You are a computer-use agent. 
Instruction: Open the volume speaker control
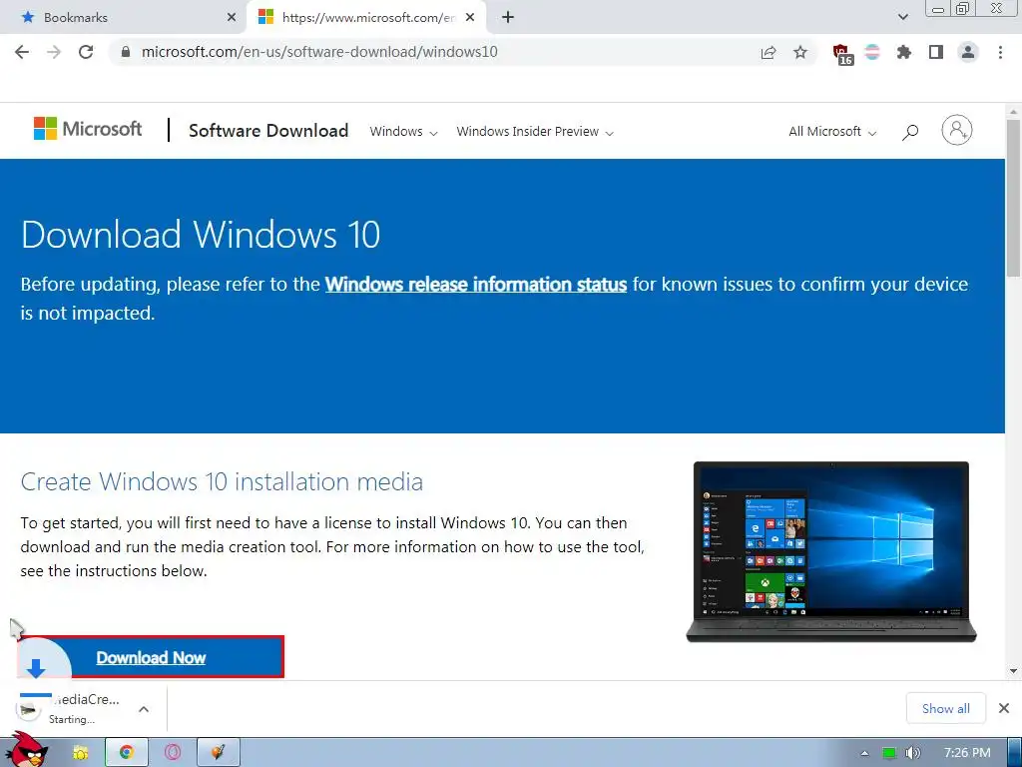point(912,753)
